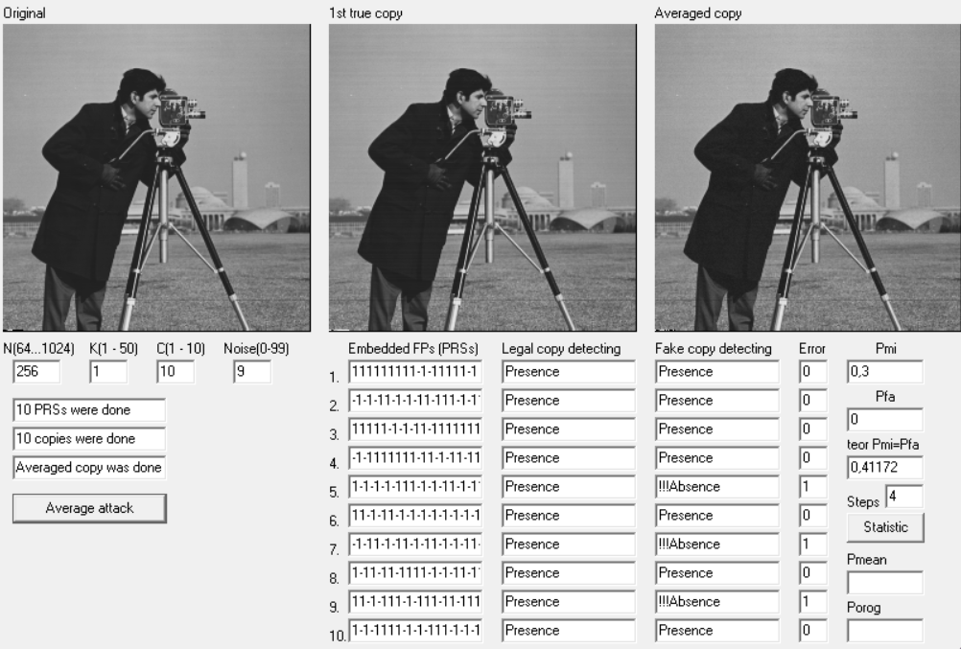Image resolution: width=961 pixels, height=649 pixels.
Task: Select row 5 Fake copy detecting Absence field
Action: coord(716,487)
